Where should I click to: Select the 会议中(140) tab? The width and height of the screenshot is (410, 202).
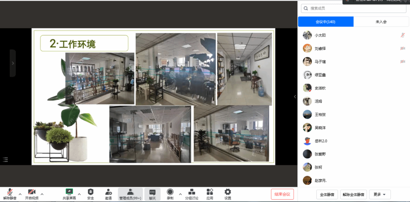coord(326,22)
